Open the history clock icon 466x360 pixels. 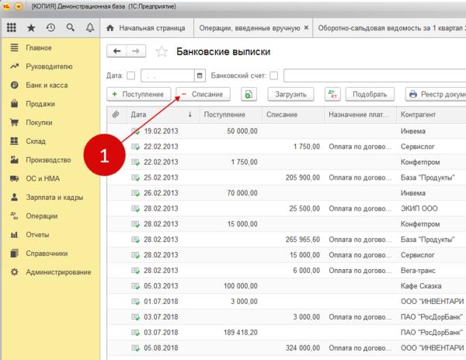pyautogui.click(x=50, y=28)
